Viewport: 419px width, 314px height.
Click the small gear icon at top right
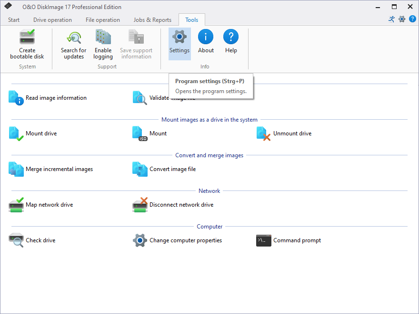click(x=402, y=19)
